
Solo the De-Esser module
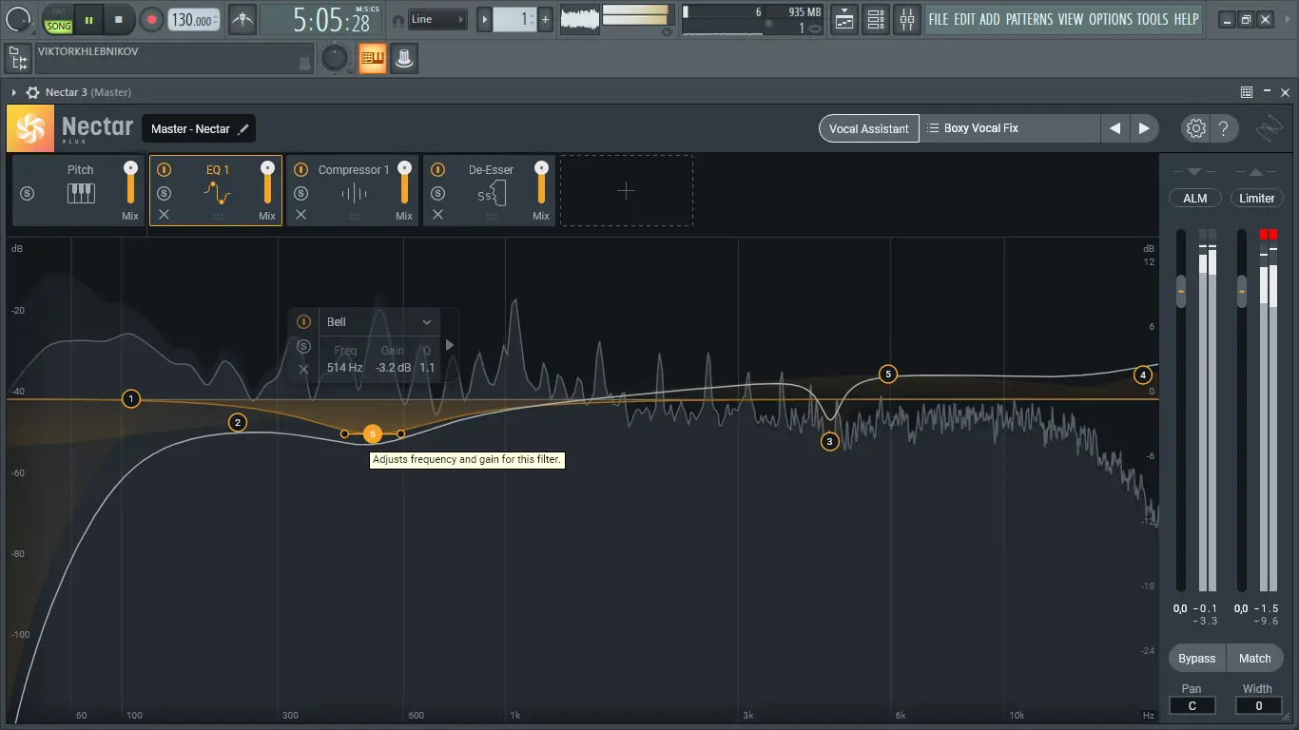(x=438, y=193)
